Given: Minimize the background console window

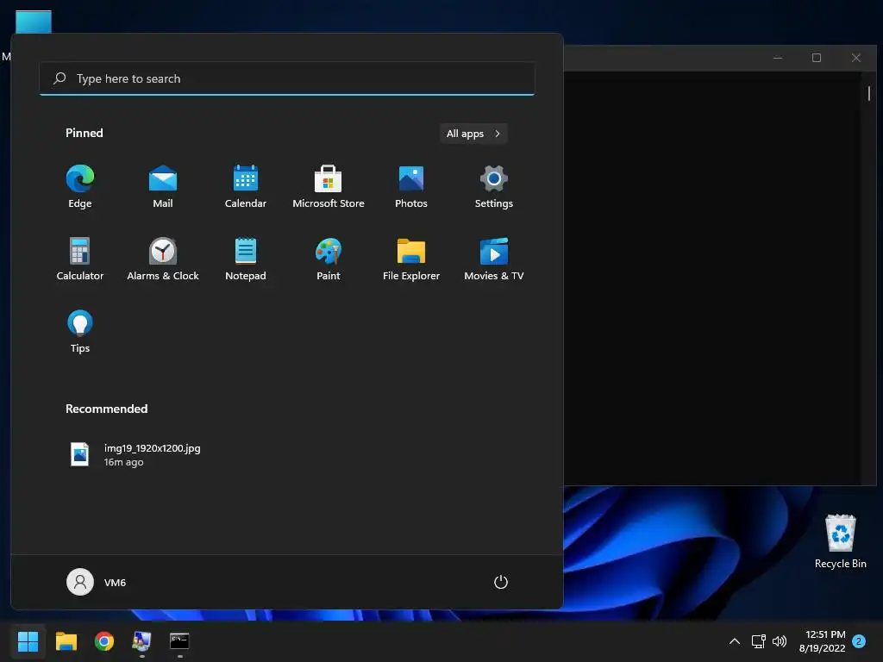Looking at the screenshot, I should point(778,58).
